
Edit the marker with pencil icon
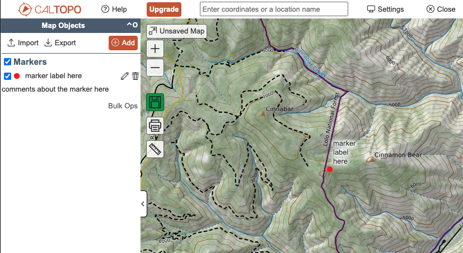pyautogui.click(x=124, y=76)
